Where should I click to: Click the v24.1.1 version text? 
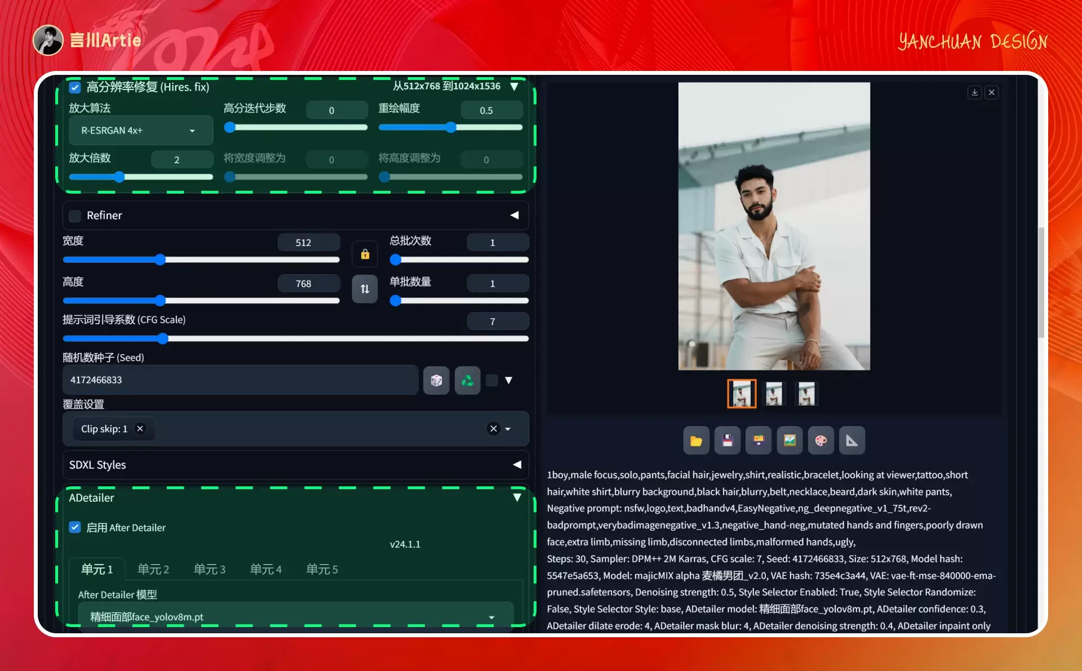point(405,544)
